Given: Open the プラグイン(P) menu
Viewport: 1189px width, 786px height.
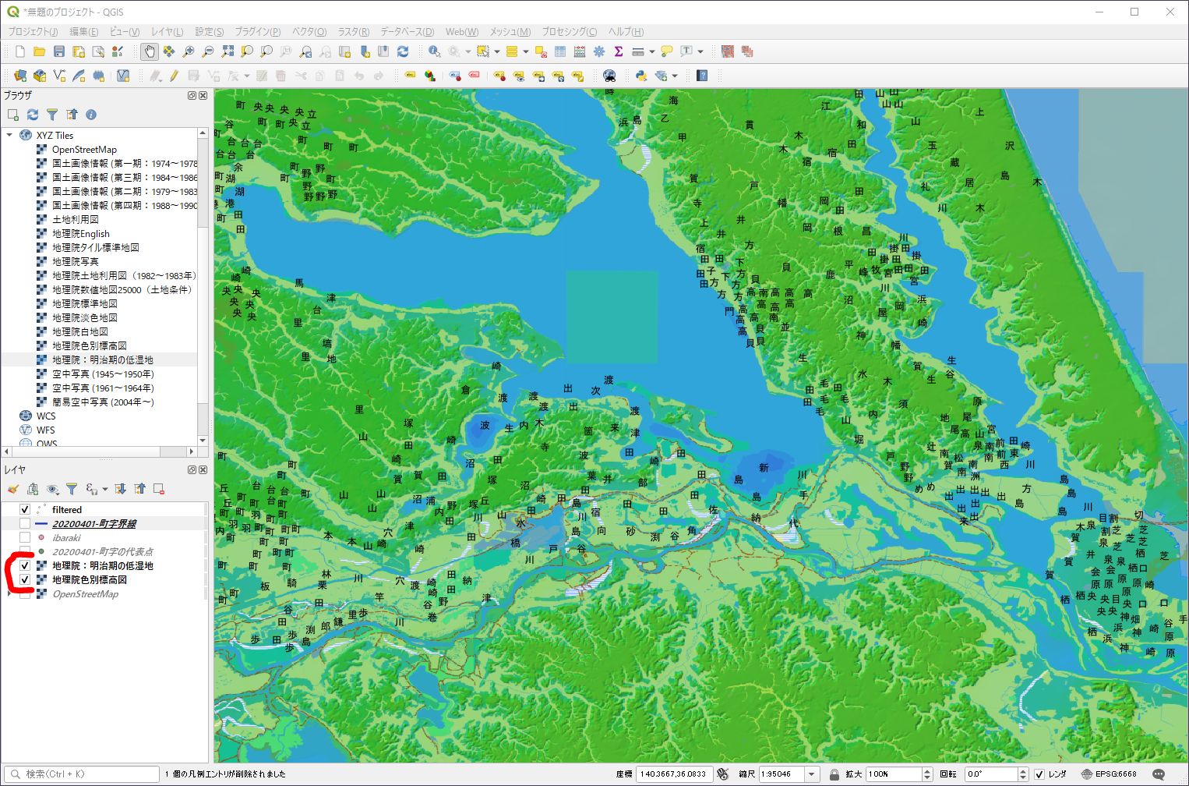Looking at the screenshot, I should tap(257, 31).
